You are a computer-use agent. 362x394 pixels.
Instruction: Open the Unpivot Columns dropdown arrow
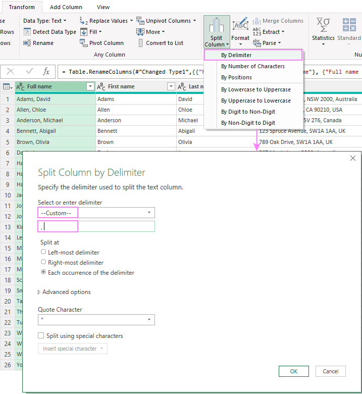pos(195,21)
